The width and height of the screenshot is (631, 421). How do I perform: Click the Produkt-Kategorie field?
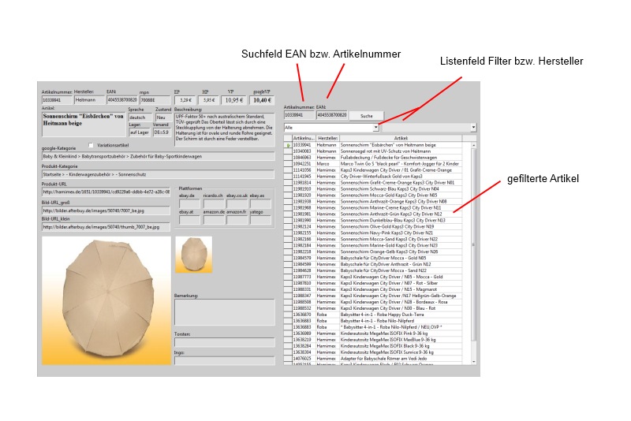click(x=159, y=174)
